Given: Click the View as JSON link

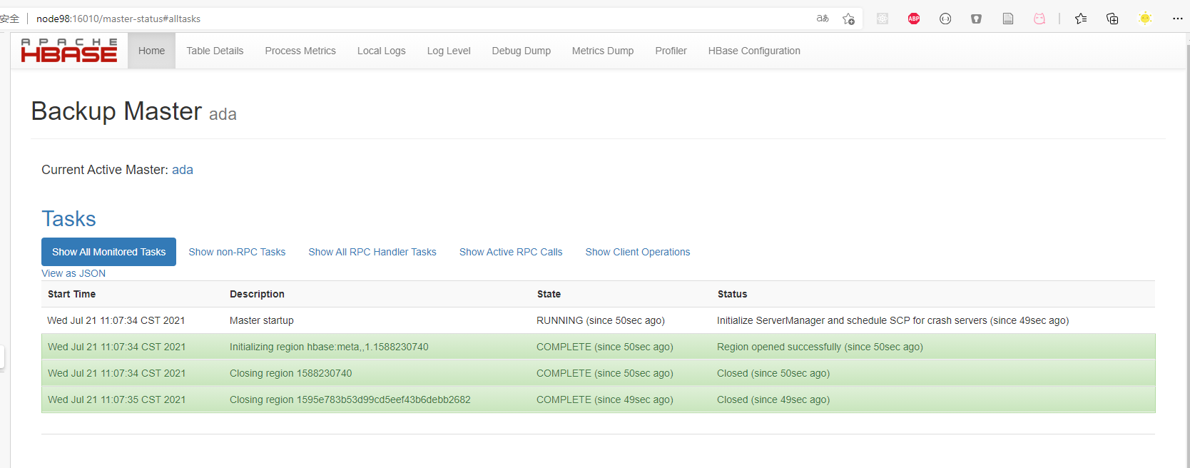Looking at the screenshot, I should (73, 273).
